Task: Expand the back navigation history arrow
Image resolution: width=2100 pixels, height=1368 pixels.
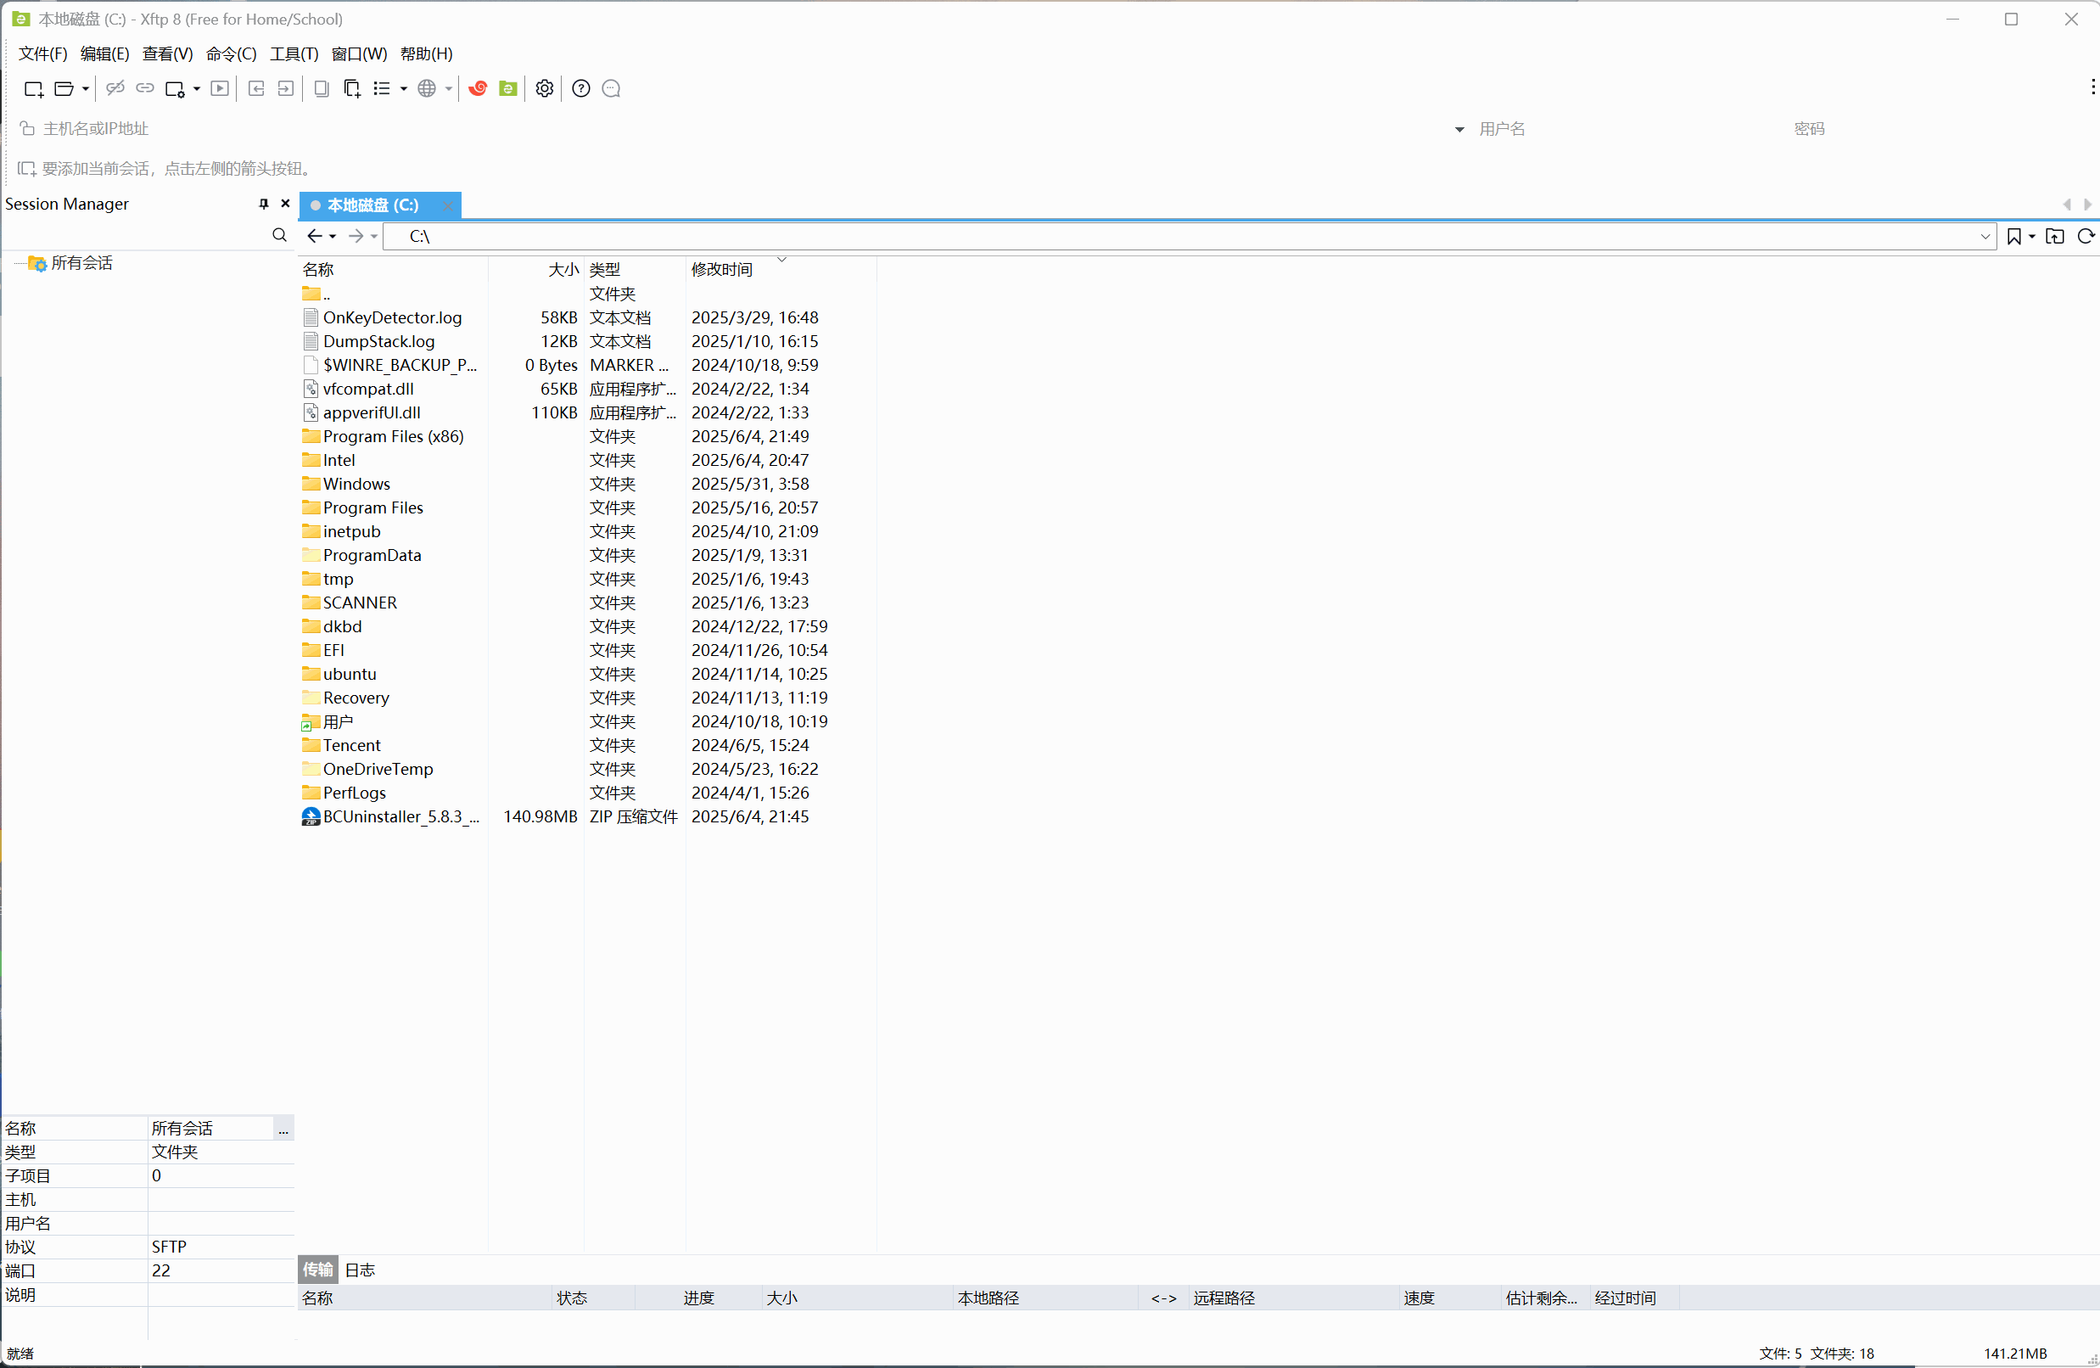Action: 333,237
